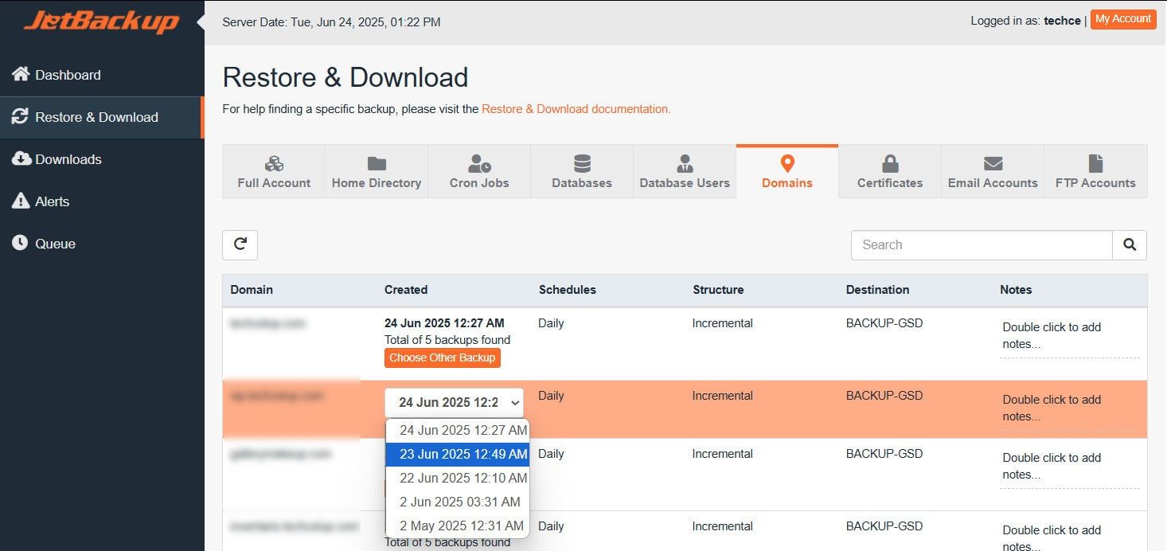Open the Restore & Download documentation link

[575, 109]
